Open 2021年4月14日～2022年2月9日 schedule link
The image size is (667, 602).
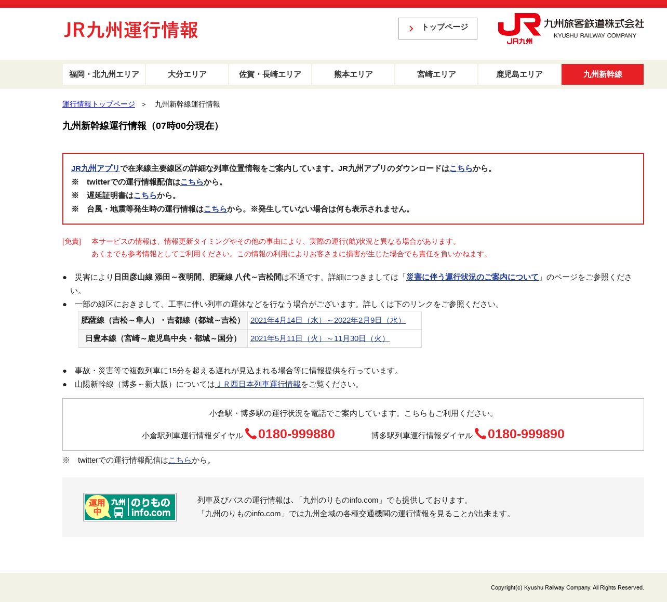click(x=328, y=320)
